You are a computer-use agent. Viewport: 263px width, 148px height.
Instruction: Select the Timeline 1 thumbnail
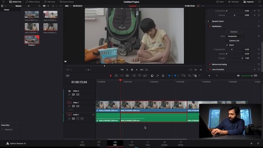32,39
